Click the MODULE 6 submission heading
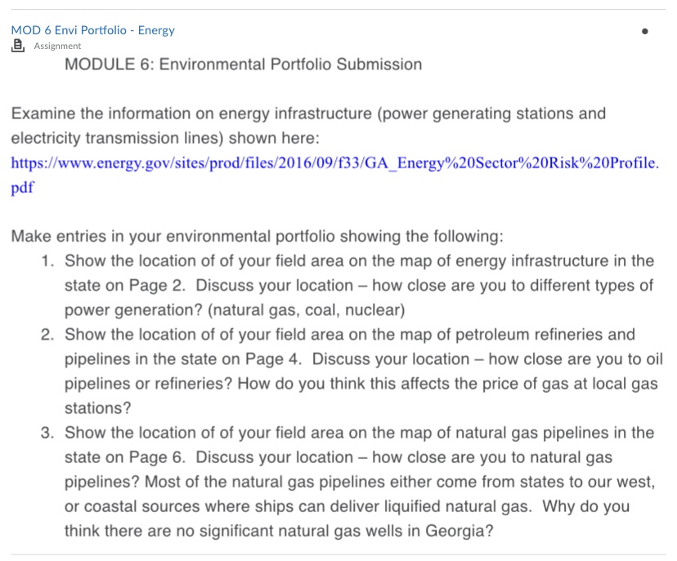 click(x=243, y=65)
